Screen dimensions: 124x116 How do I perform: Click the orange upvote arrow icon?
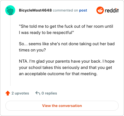tap(8, 93)
